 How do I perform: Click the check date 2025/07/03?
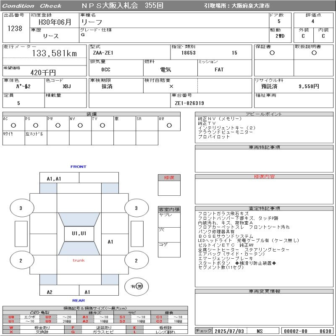pos(229,331)
